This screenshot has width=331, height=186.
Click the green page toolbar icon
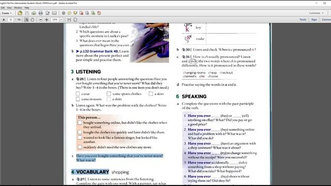click(93, 13)
